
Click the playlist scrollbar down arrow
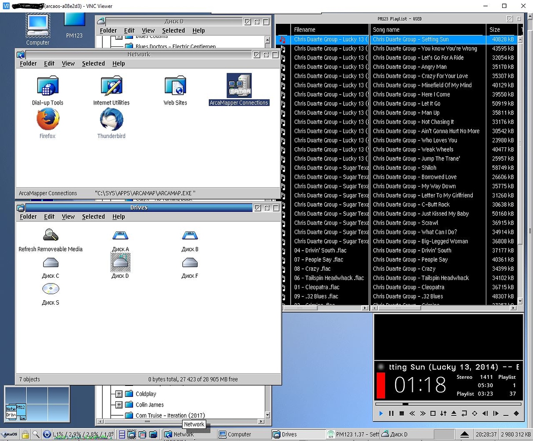(520, 301)
